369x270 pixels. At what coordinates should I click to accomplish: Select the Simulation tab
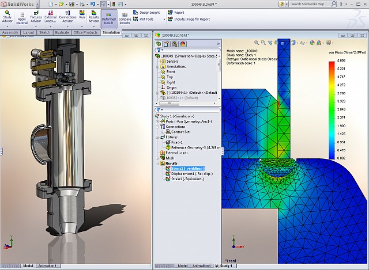coord(111,32)
